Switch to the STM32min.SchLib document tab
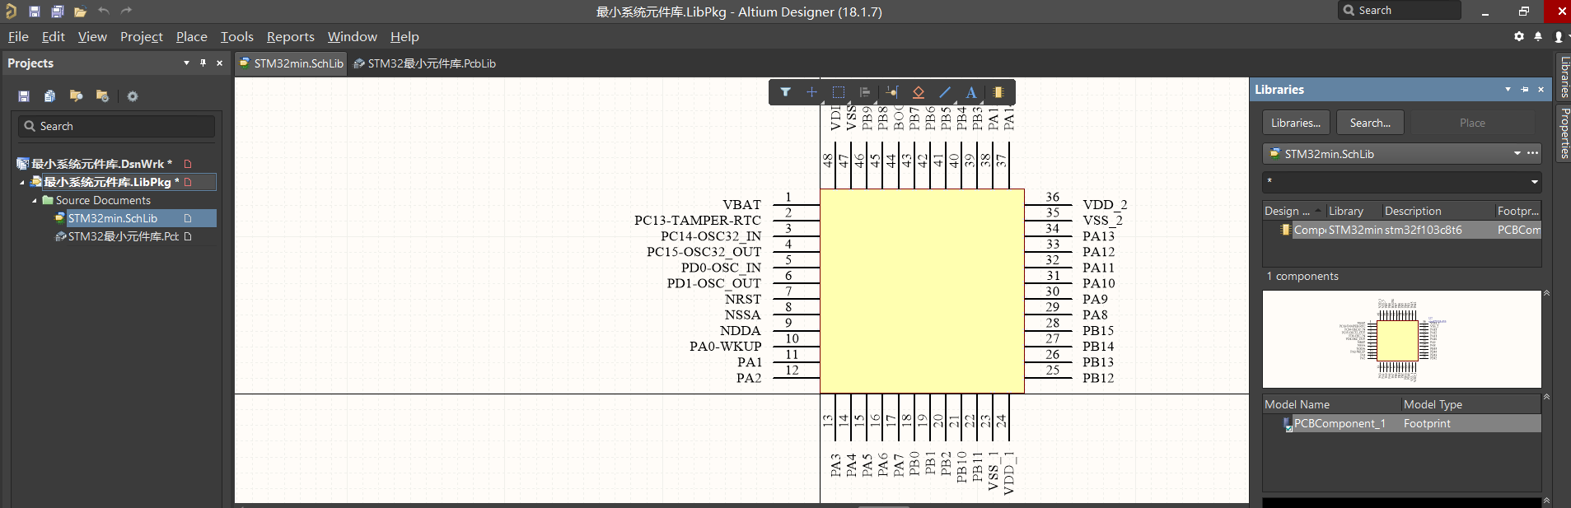The width and height of the screenshot is (1571, 508). pyautogui.click(x=291, y=63)
